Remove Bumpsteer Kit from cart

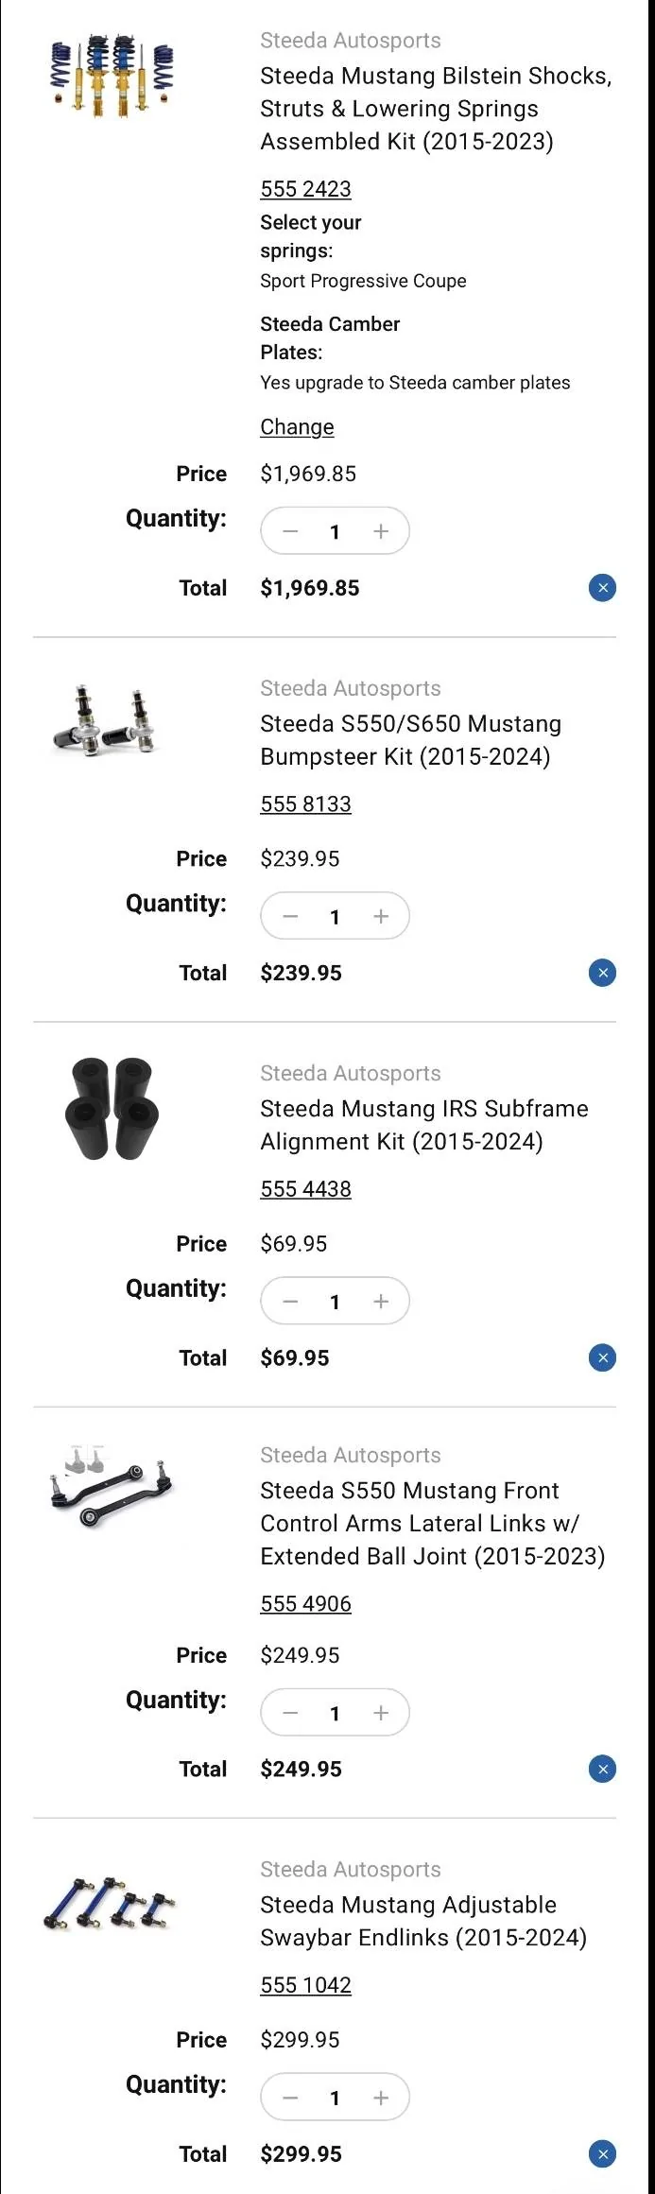coord(602,973)
